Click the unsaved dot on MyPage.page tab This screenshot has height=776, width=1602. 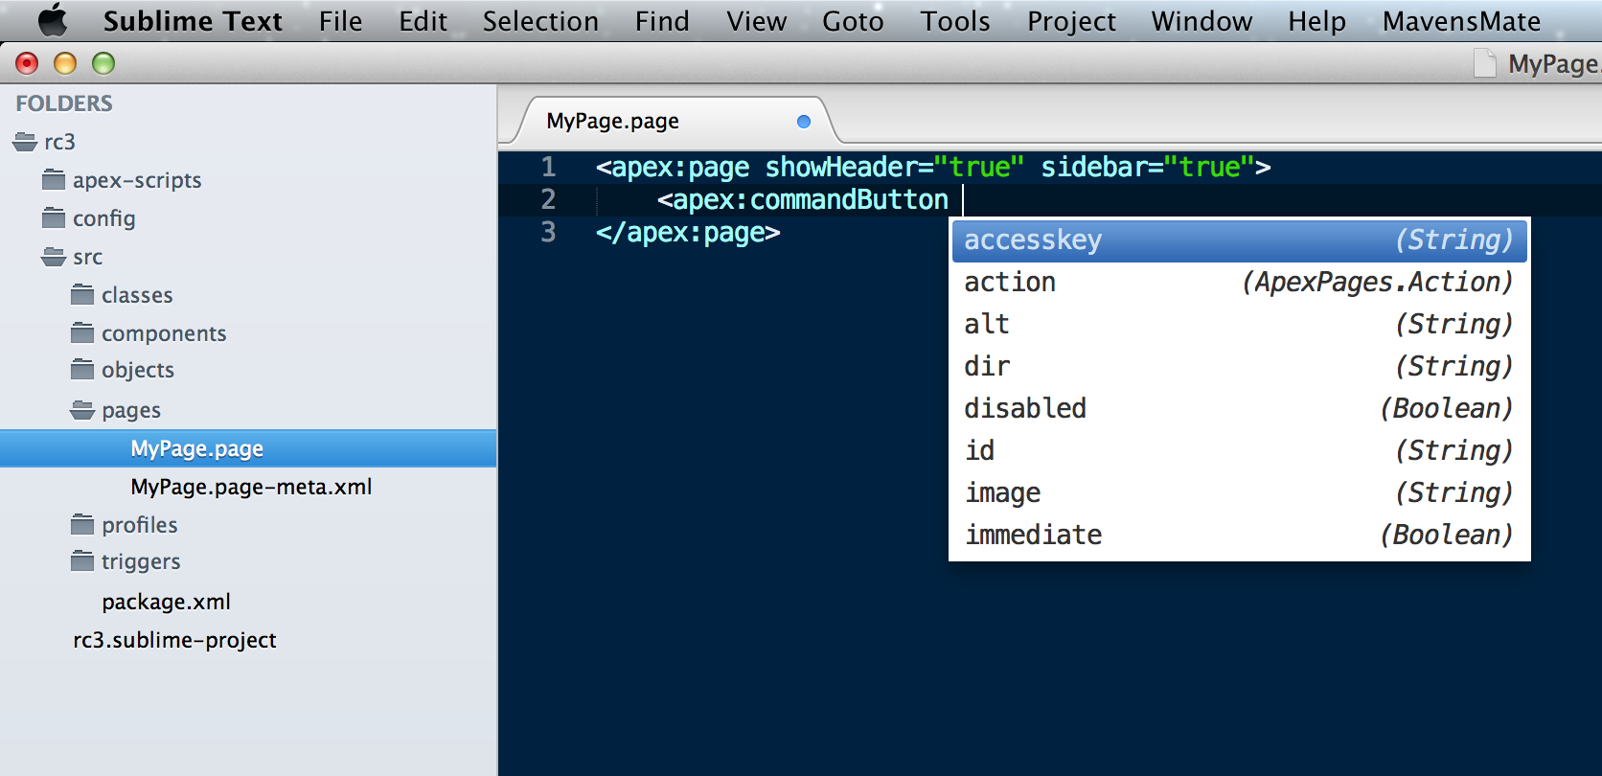(804, 122)
